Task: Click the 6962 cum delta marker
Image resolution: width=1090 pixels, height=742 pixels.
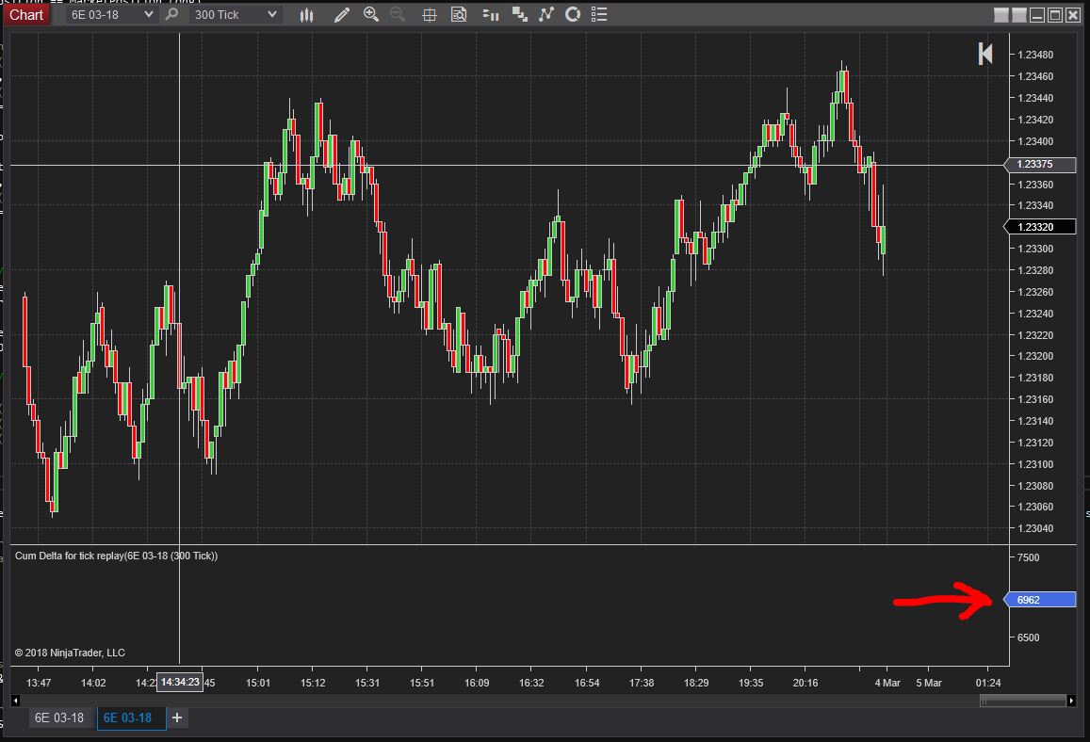Action: click(x=1041, y=600)
